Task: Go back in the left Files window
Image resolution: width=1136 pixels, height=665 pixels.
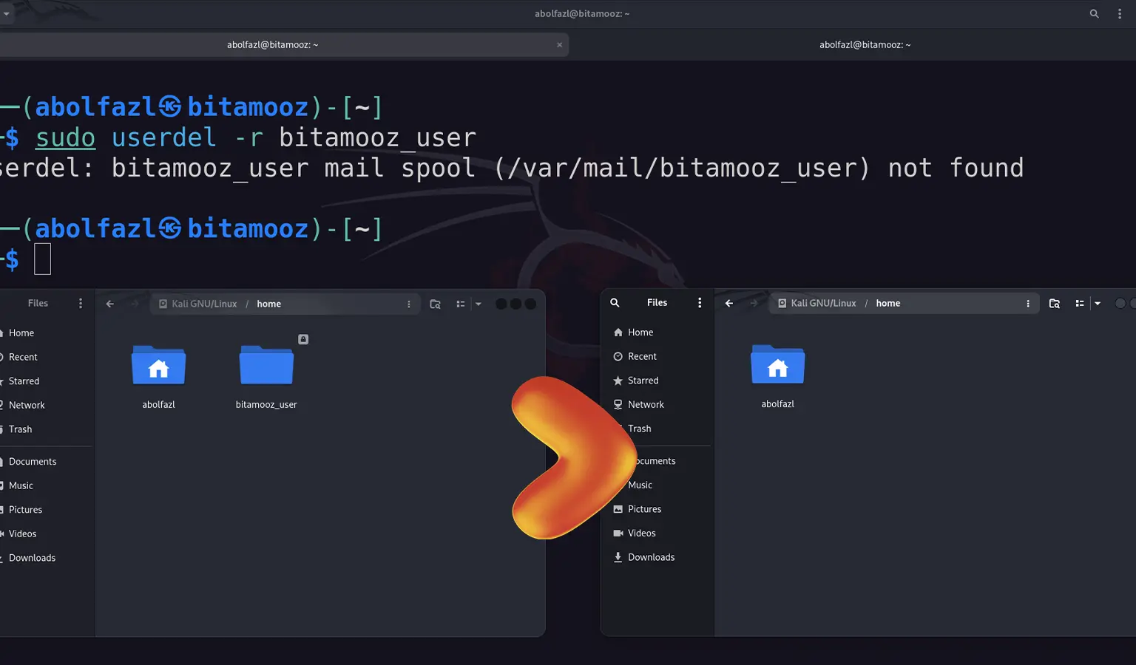Action: click(x=110, y=304)
